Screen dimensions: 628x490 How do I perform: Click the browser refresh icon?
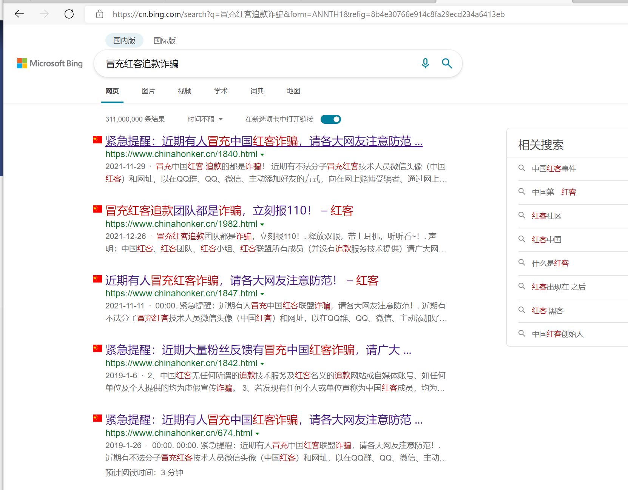(69, 14)
